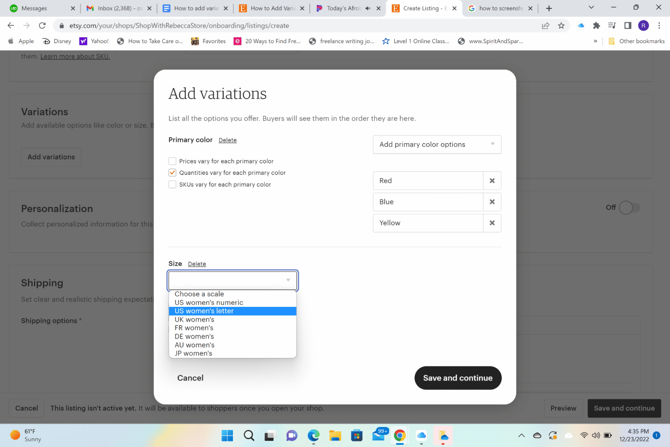
Task: Click the tab search chevron next to tabs
Action: (x=591, y=7)
